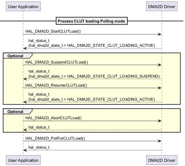Click hal_status_t return under PollForCLUTLoad
The height and width of the screenshot is (166, 185).
pos(39,147)
